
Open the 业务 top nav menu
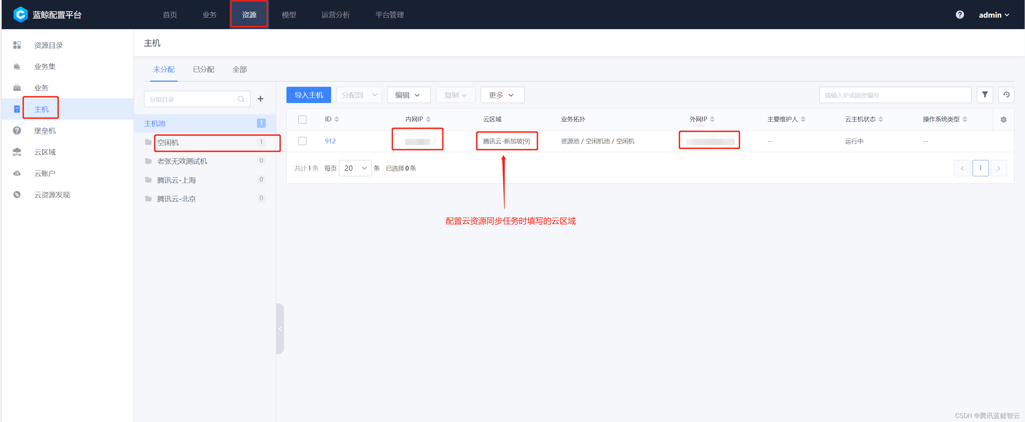pyautogui.click(x=209, y=15)
